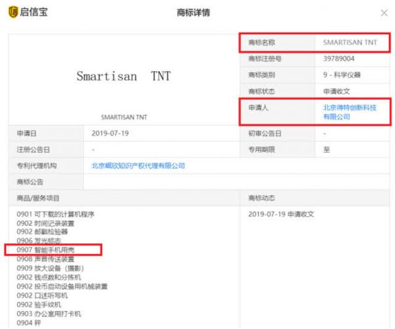Click the 商标公告 label cell
Image resolution: width=395 pixels, height=329 pixels.
click(46, 182)
